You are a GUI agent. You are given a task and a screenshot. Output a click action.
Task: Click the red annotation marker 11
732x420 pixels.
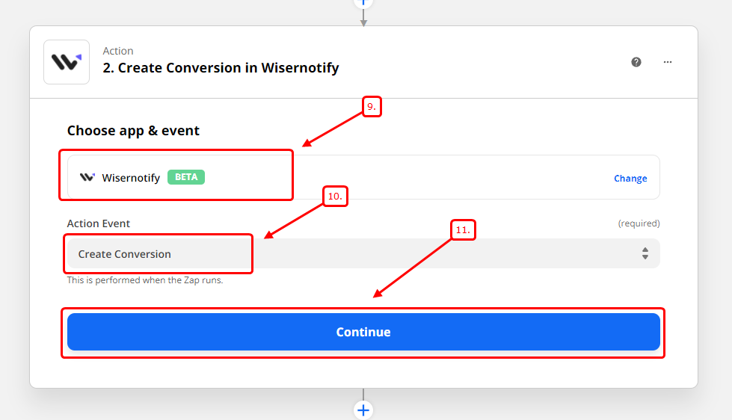tap(463, 229)
